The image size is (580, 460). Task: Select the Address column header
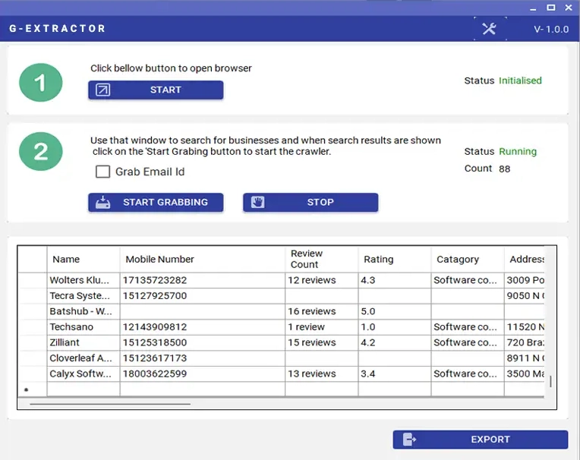pos(524,259)
